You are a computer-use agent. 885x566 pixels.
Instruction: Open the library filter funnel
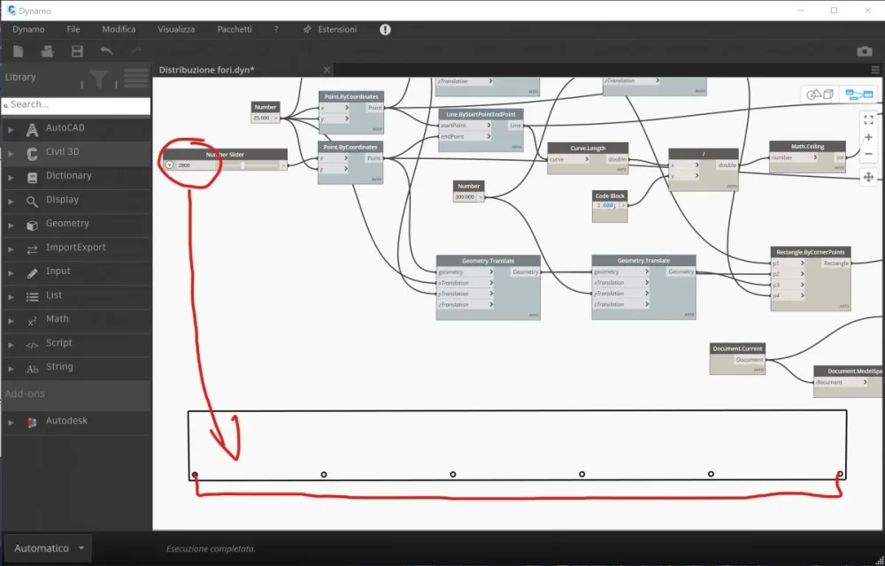[x=99, y=79]
